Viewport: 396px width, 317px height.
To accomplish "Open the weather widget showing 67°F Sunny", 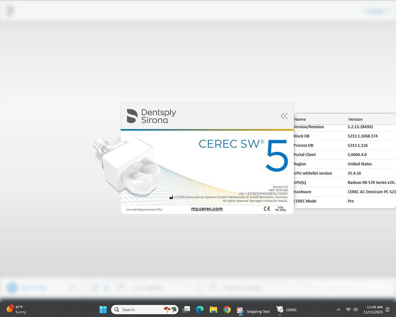I will [16, 309].
